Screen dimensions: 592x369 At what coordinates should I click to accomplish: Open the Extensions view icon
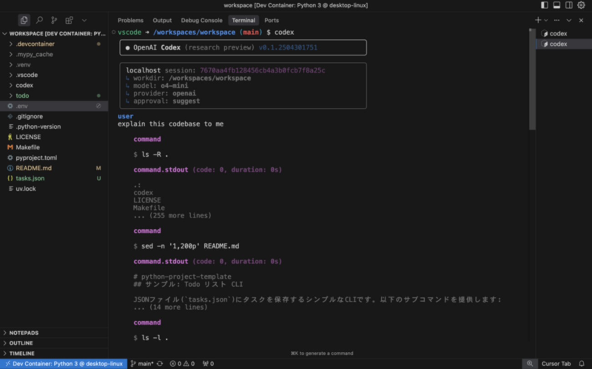point(69,20)
